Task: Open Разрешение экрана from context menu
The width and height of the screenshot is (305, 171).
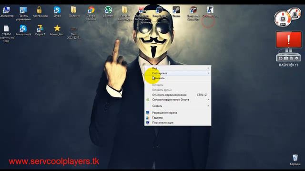Action: point(178,113)
